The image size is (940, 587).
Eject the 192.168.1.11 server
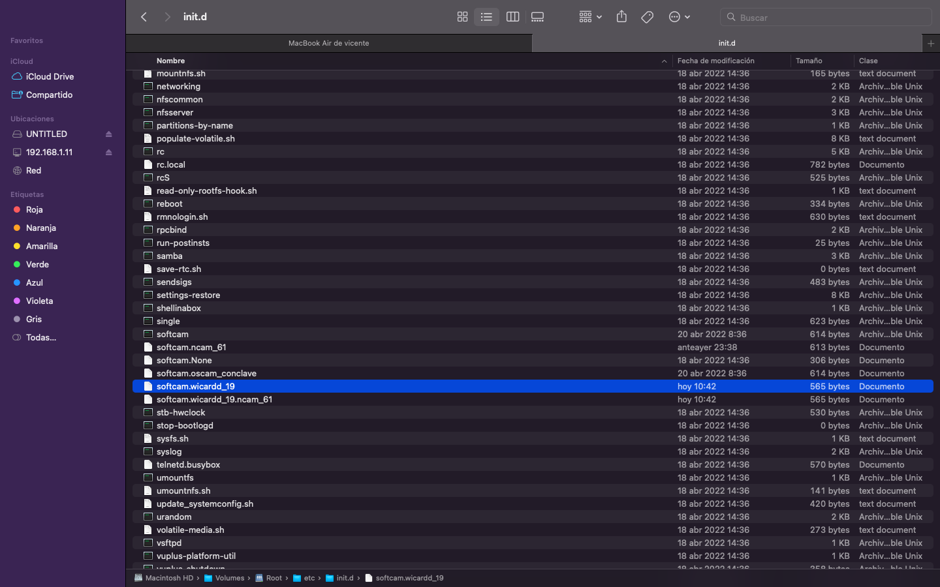click(109, 153)
